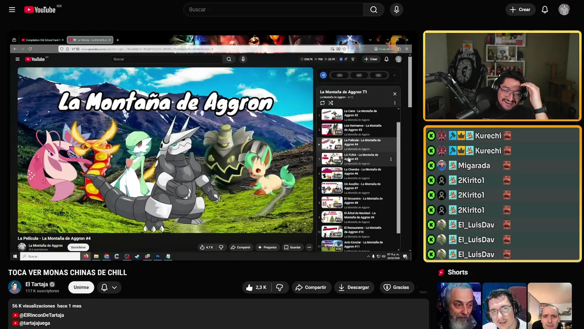Click Guardar under the streamed video
The image size is (584, 329).
pos(292,247)
